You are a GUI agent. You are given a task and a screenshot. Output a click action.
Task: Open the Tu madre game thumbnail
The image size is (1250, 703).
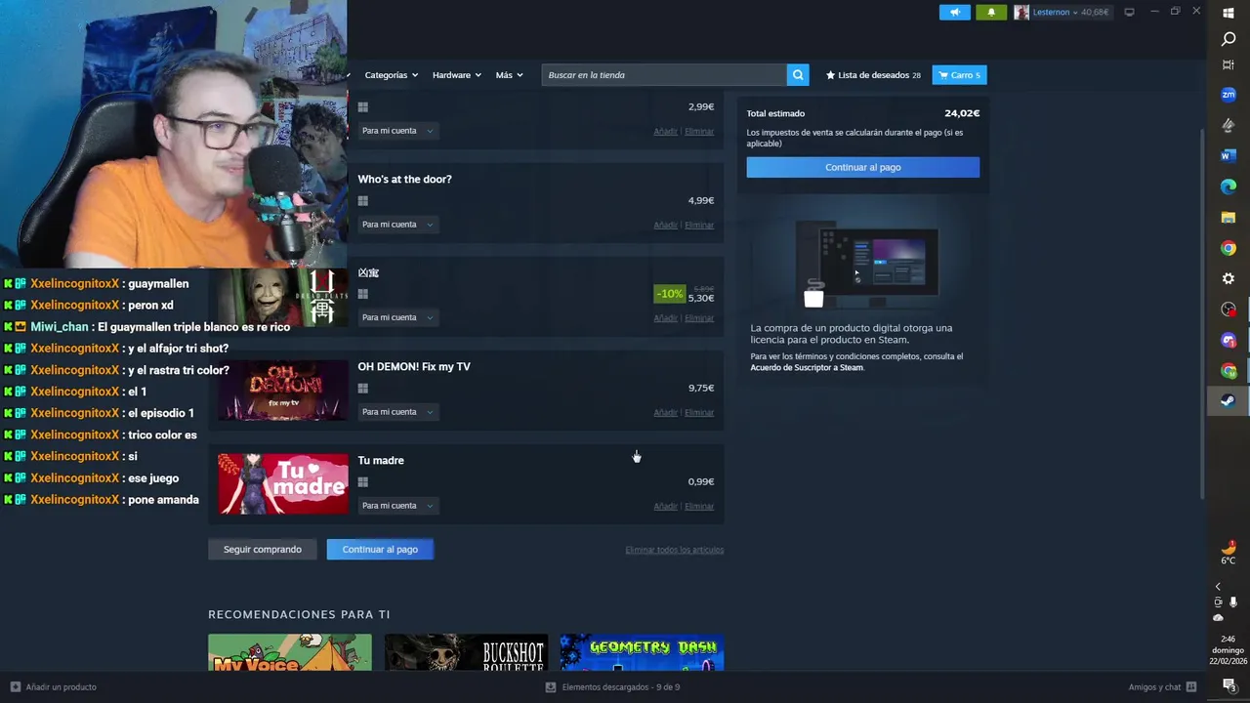(282, 483)
